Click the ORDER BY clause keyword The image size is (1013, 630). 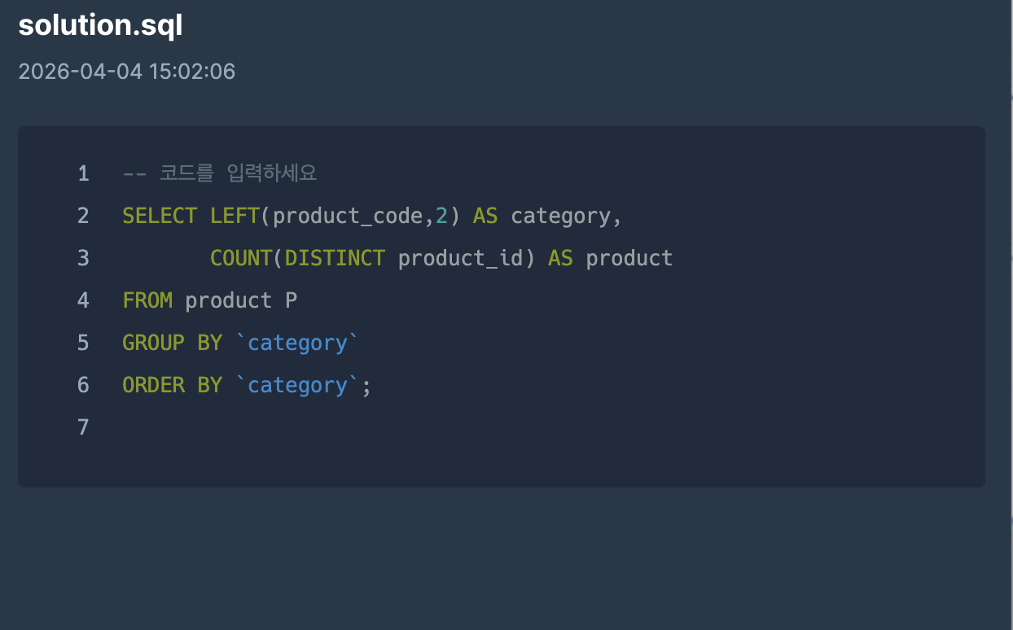point(172,385)
